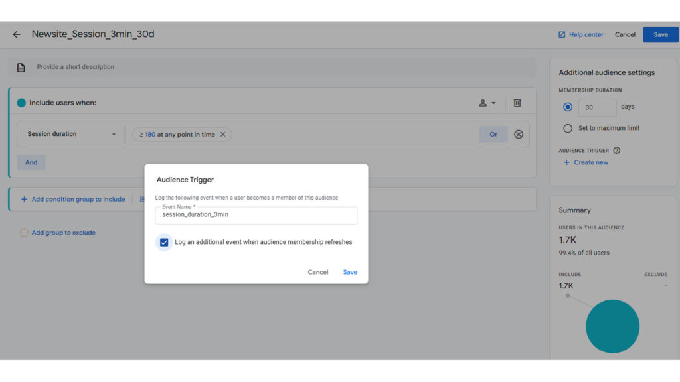
Task: Click the Event Name input field
Action: 256,216
